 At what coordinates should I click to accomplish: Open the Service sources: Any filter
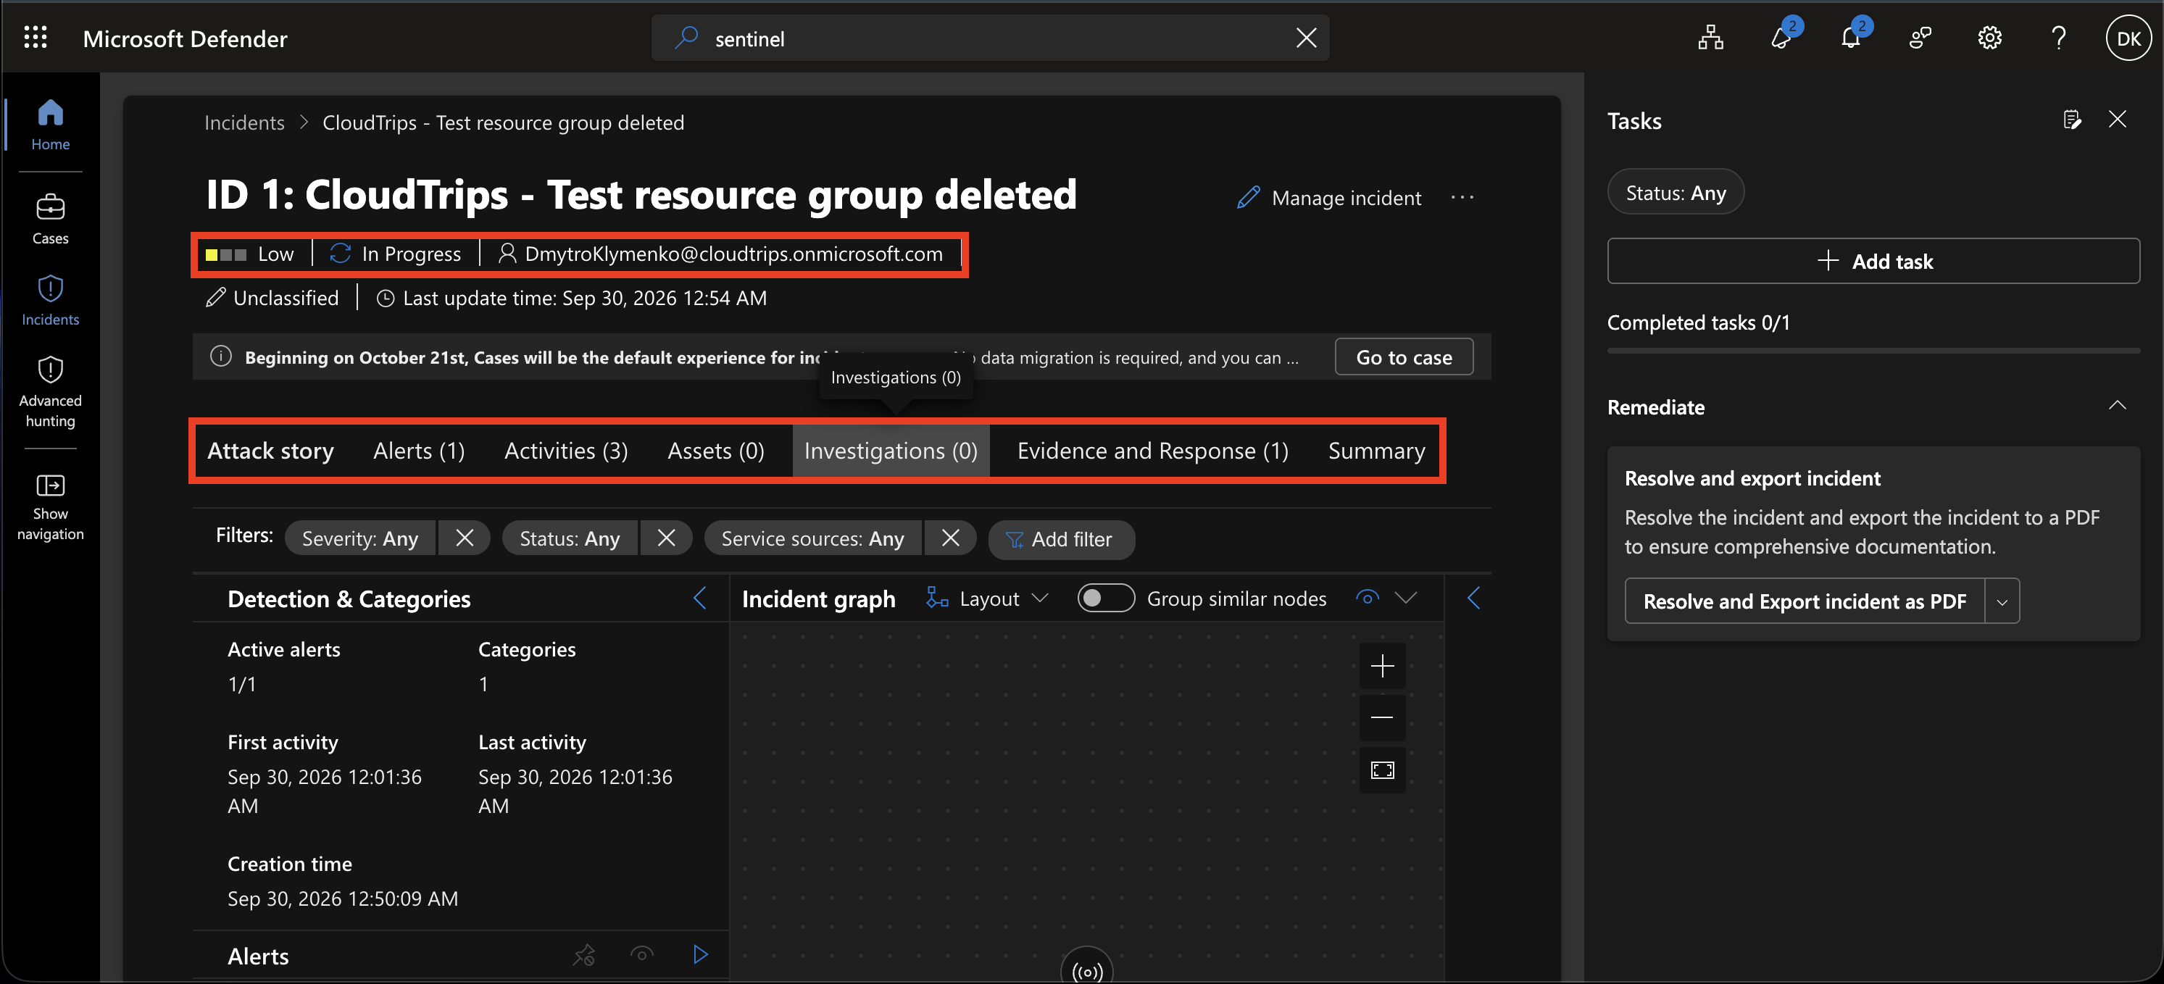point(812,538)
